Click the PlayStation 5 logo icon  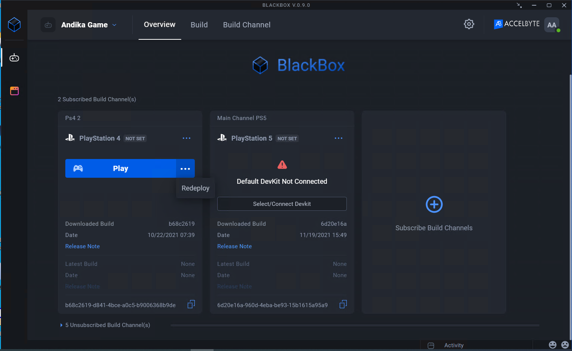(x=222, y=138)
